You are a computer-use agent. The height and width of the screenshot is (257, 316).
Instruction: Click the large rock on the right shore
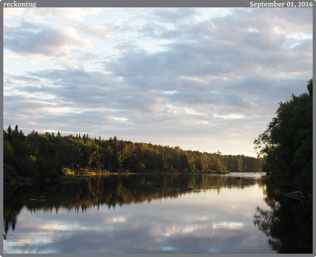pyautogui.click(x=295, y=195)
